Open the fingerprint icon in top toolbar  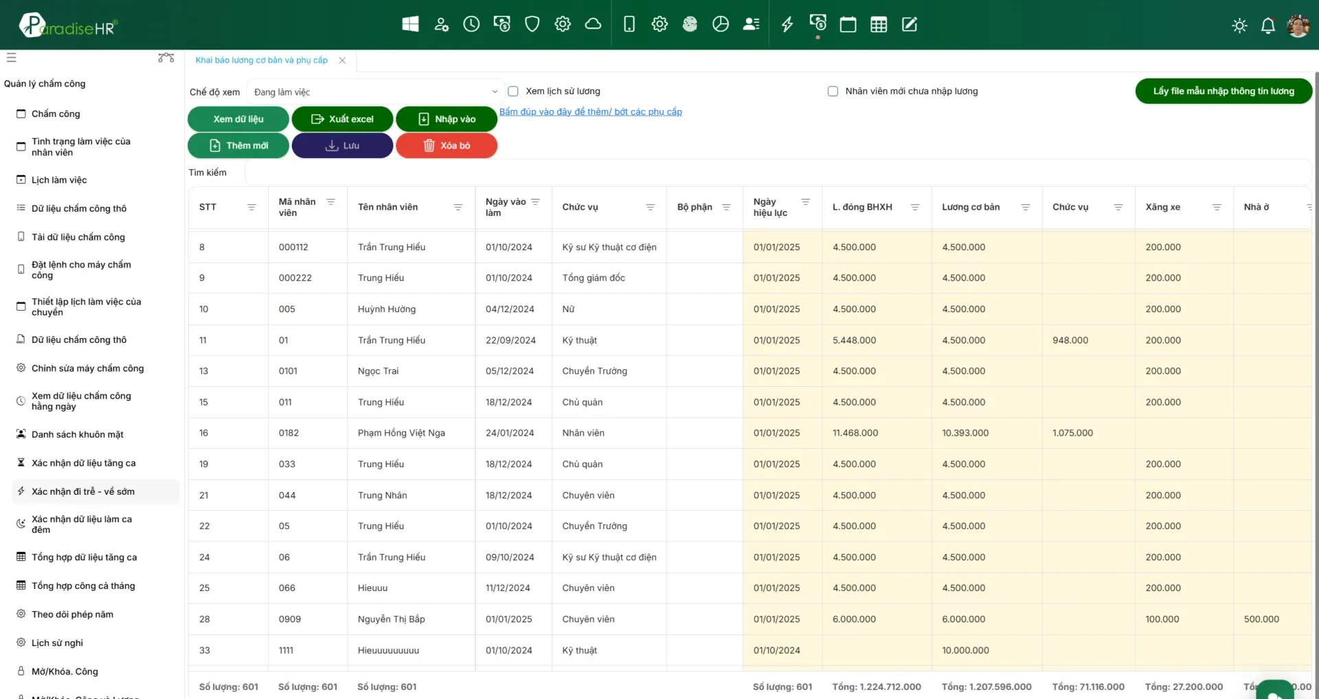(x=690, y=25)
